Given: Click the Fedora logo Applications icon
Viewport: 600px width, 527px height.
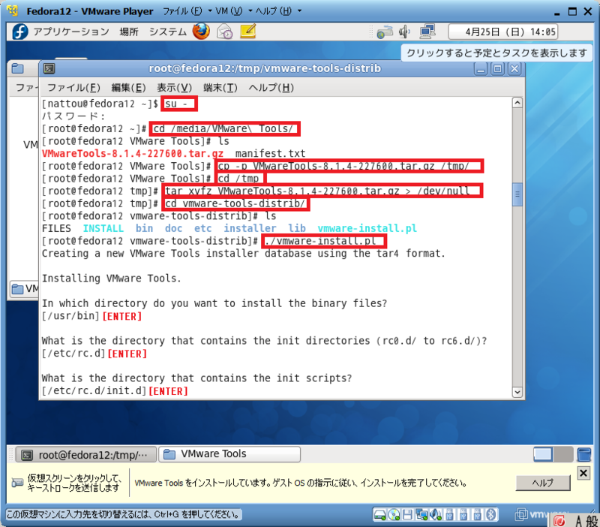Looking at the screenshot, I should point(20,32).
